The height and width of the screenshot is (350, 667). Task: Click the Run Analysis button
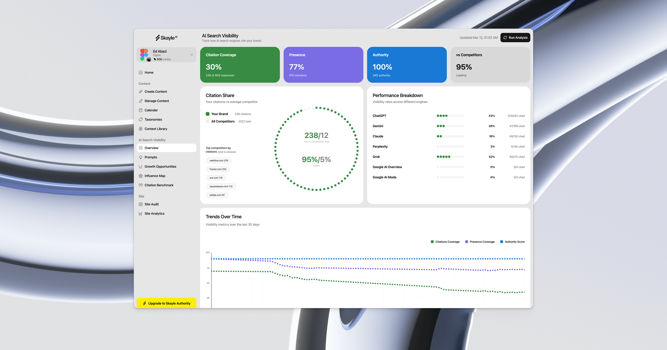[x=515, y=37]
